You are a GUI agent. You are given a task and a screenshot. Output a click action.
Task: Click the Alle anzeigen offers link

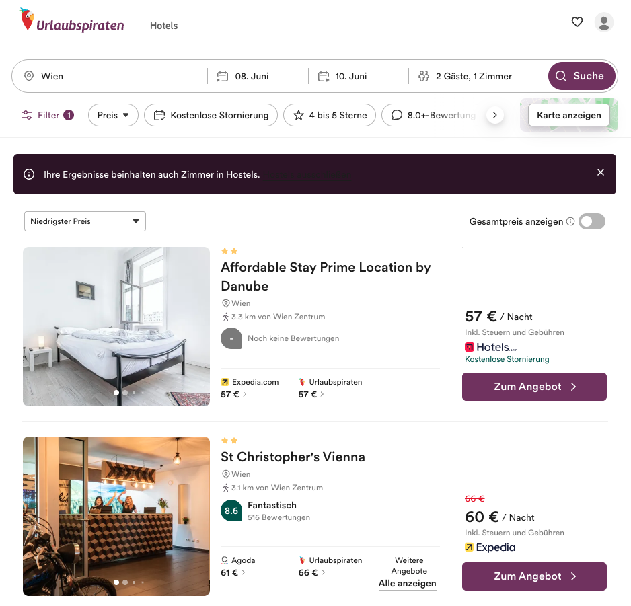point(407,584)
